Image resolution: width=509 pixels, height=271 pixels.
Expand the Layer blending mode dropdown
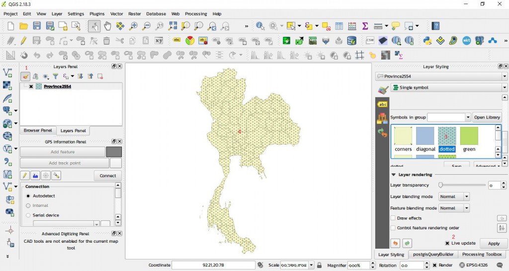[454, 197]
